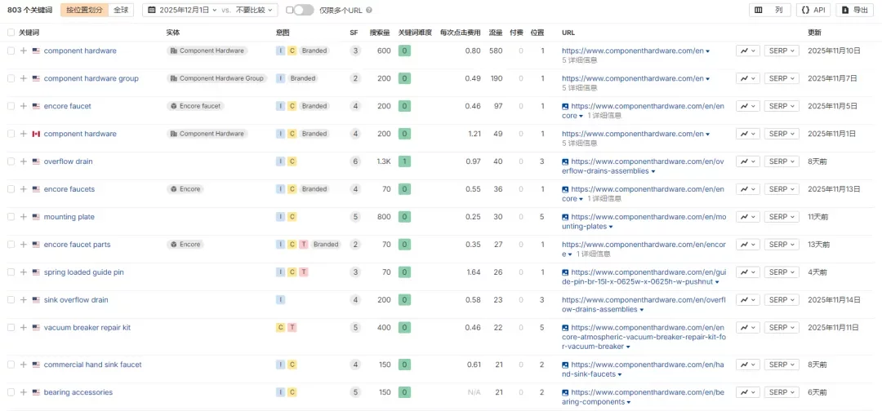Toggle the 仅限多个URL switch
Screen dimensions: 882x411
pyautogui.click(x=303, y=10)
